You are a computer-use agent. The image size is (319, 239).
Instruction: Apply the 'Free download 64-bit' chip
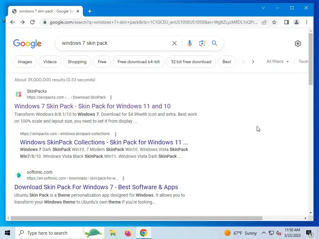click(x=139, y=62)
